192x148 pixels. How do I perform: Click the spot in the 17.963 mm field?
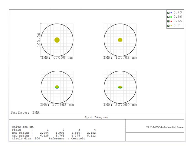pyautogui.click(x=57, y=87)
